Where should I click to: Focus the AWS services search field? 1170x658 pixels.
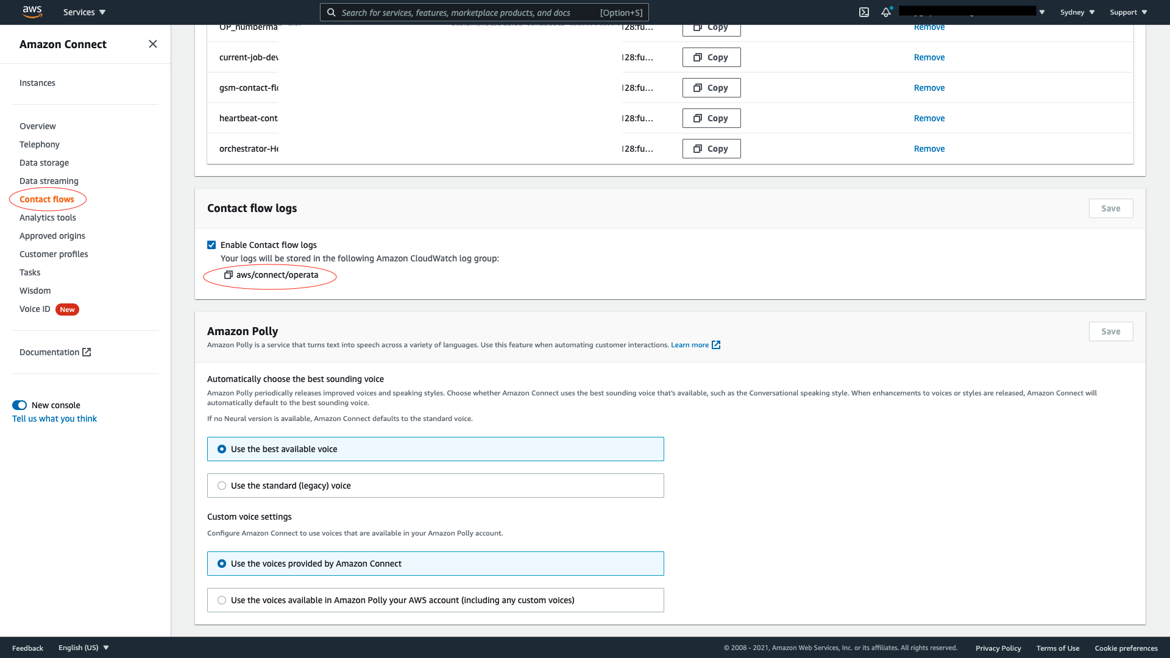coord(463,12)
